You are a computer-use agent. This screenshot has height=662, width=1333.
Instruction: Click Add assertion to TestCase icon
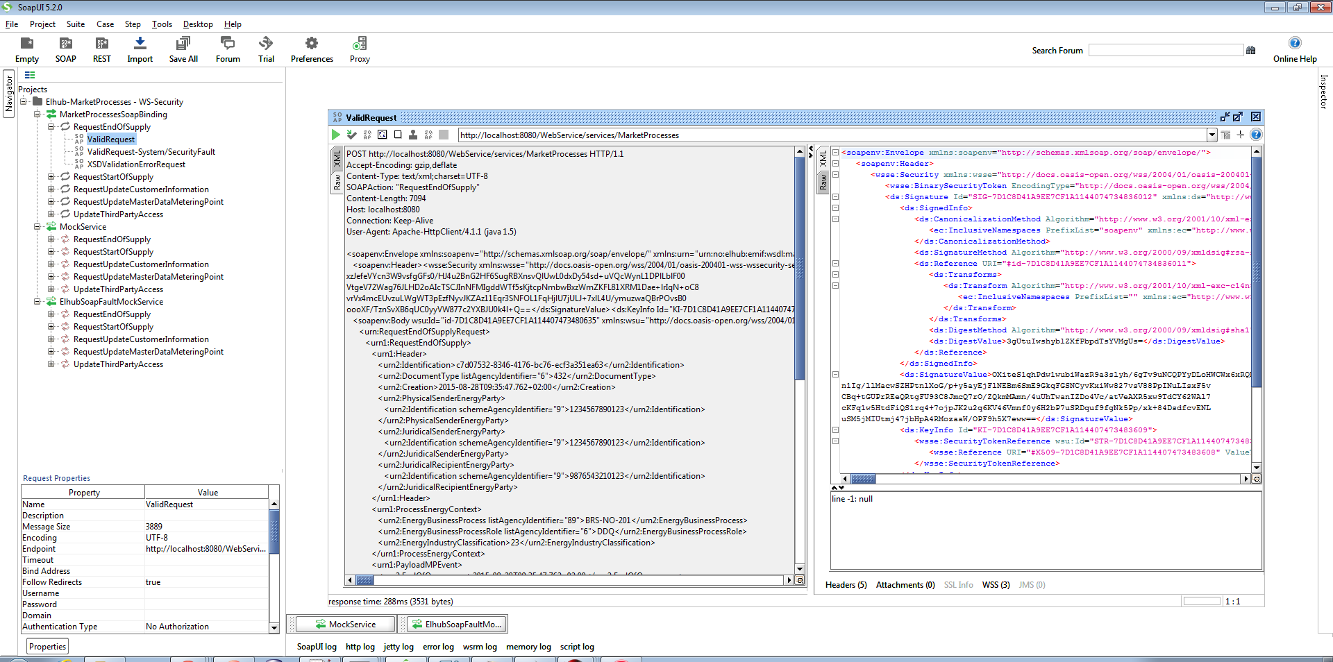[x=351, y=135]
